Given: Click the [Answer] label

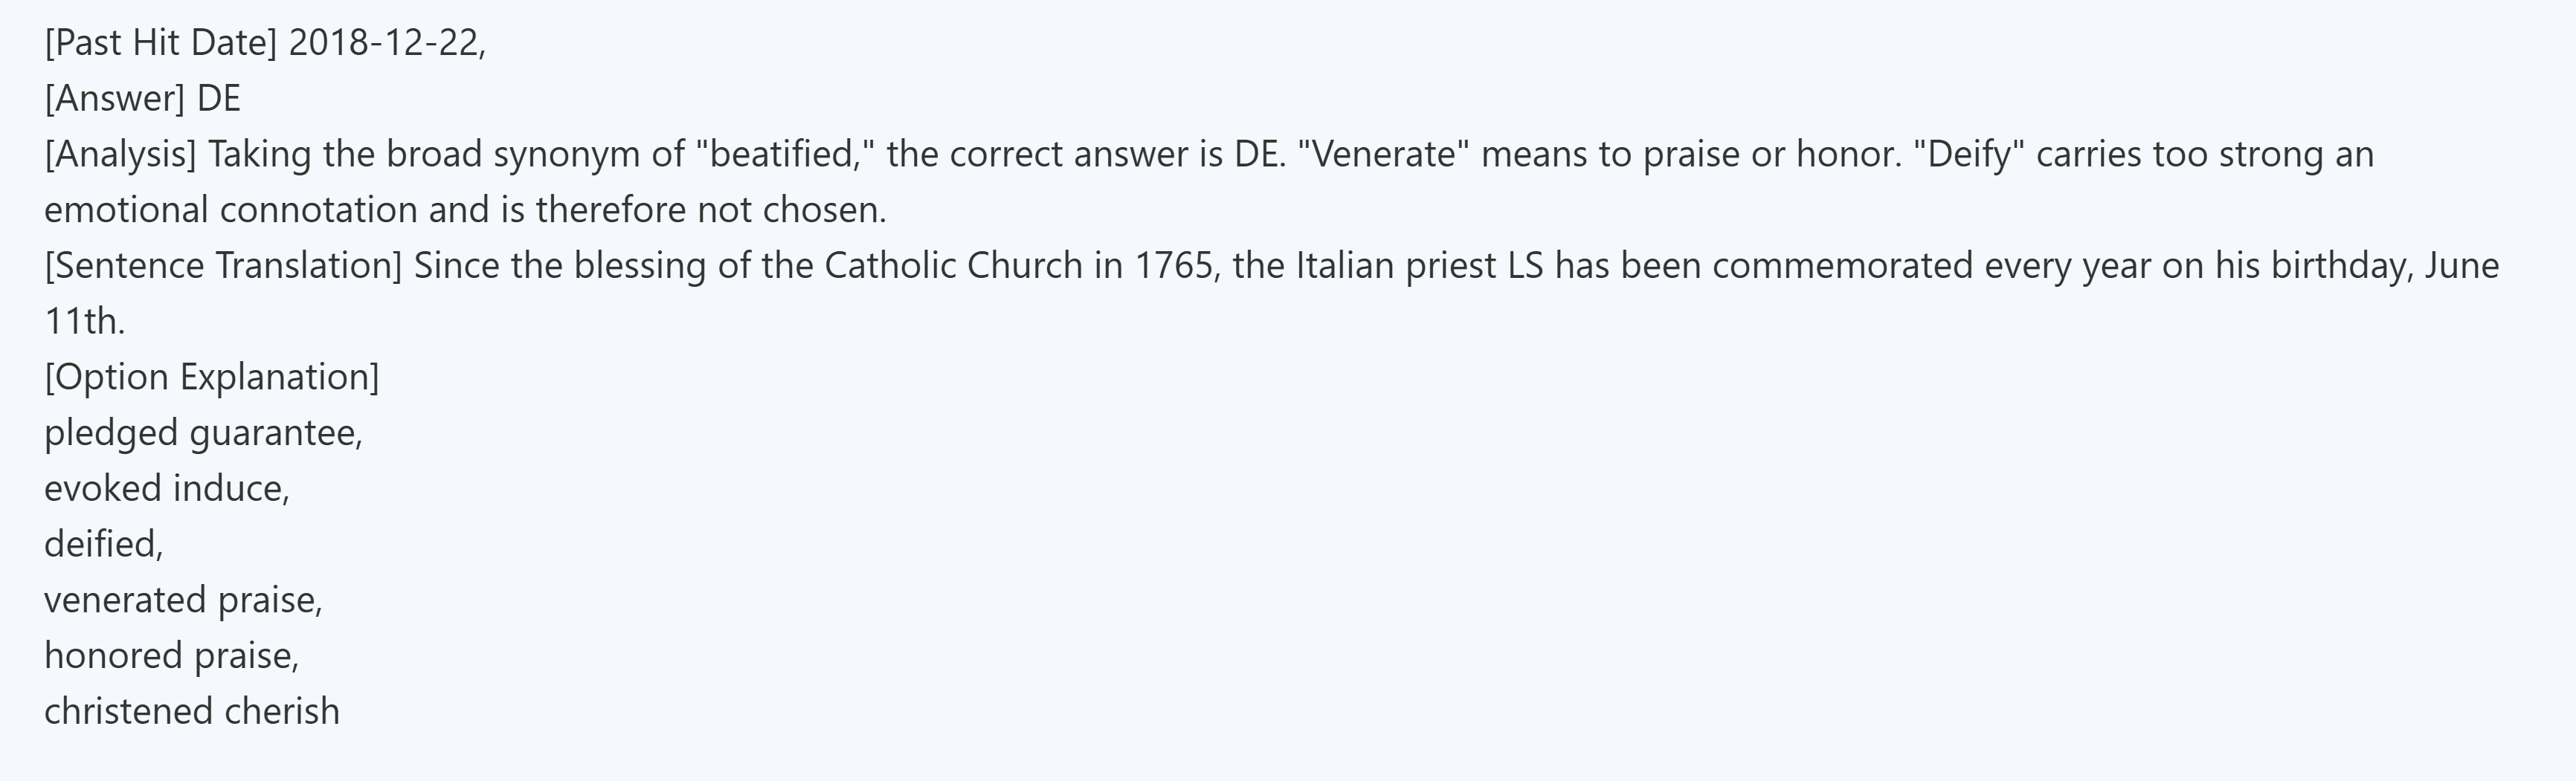Looking at the screenshot, I should tap(115, 99).
